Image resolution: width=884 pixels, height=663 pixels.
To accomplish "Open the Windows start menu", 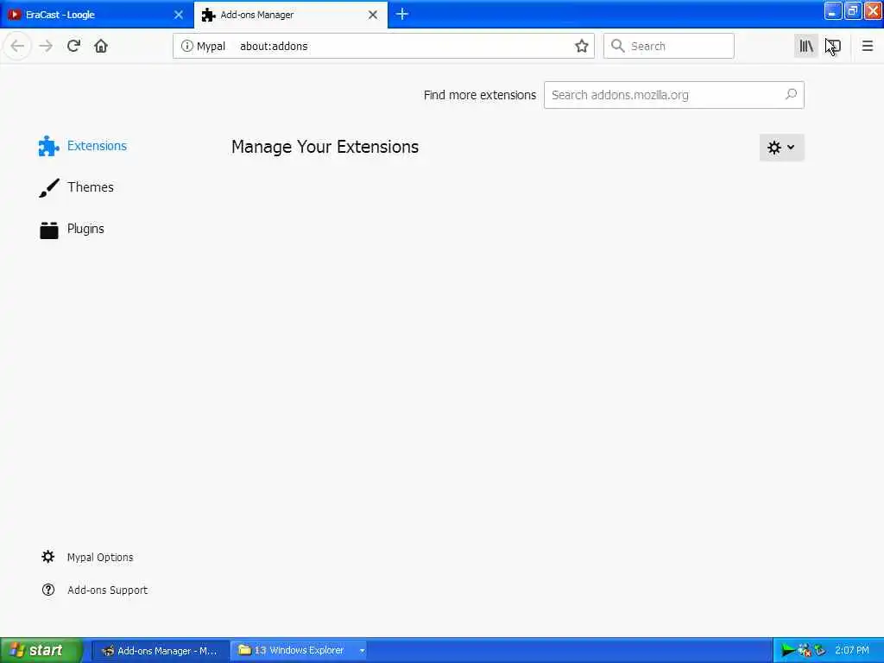I will [41, 650].
